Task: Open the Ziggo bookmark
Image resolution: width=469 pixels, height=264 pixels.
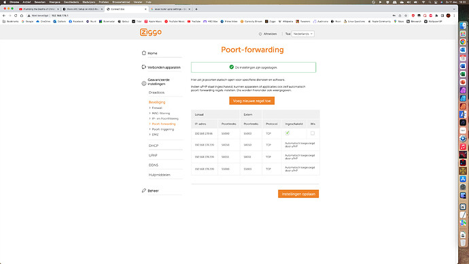Action: tap(270, 22)
